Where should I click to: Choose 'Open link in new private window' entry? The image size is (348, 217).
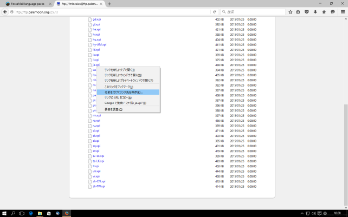click(x=128, y=81)
